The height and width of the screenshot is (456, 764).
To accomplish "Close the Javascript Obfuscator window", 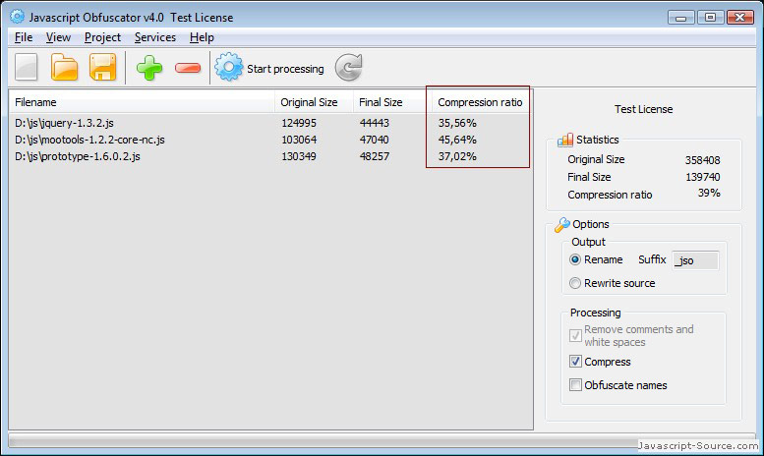I will coord(740,18).
